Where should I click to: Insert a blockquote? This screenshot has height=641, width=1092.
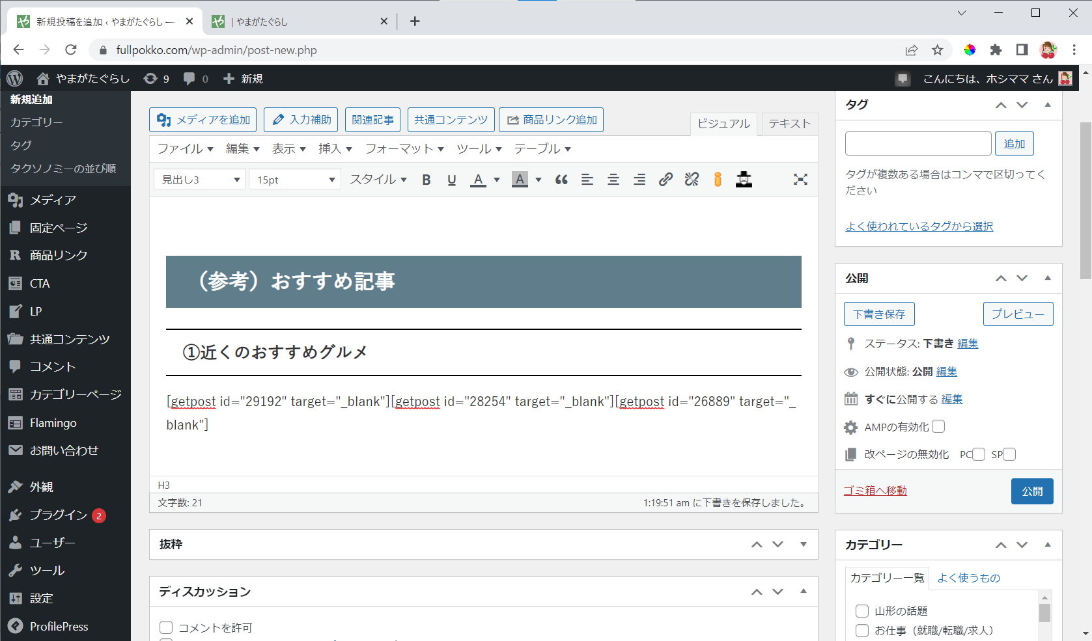(561, 180)
